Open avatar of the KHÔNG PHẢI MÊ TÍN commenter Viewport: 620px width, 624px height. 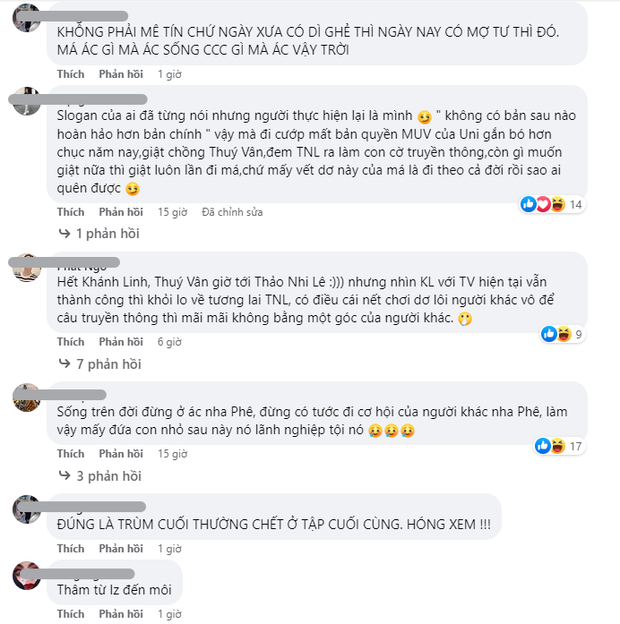point(27,17)
